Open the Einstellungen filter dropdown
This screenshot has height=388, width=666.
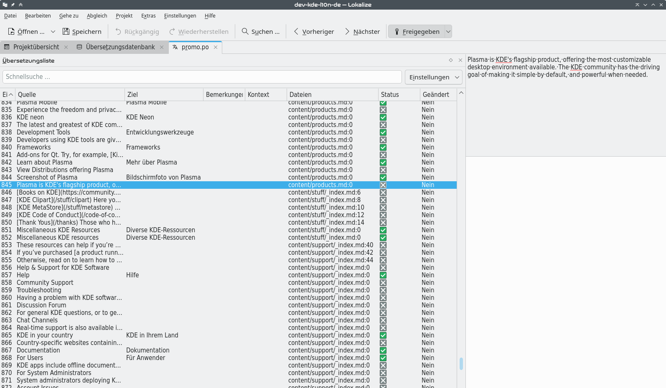point(434,77)
